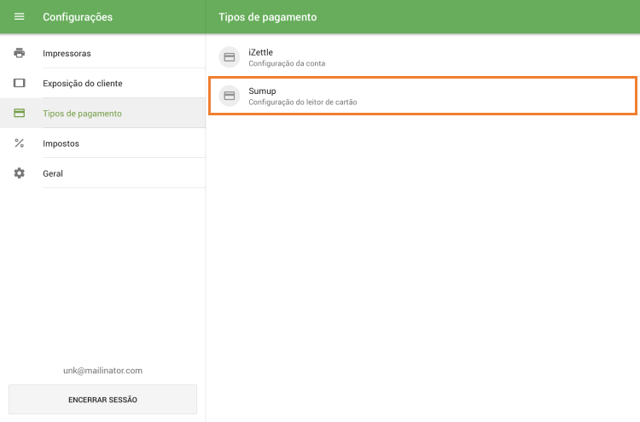
Task: Click the gear icon for Geral
Action: pos(19,173)
